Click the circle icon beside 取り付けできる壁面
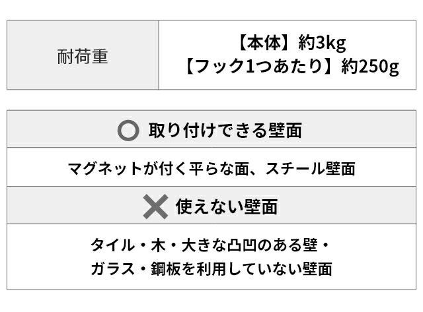This screenshot has width=423, height=312. point(128,130)
